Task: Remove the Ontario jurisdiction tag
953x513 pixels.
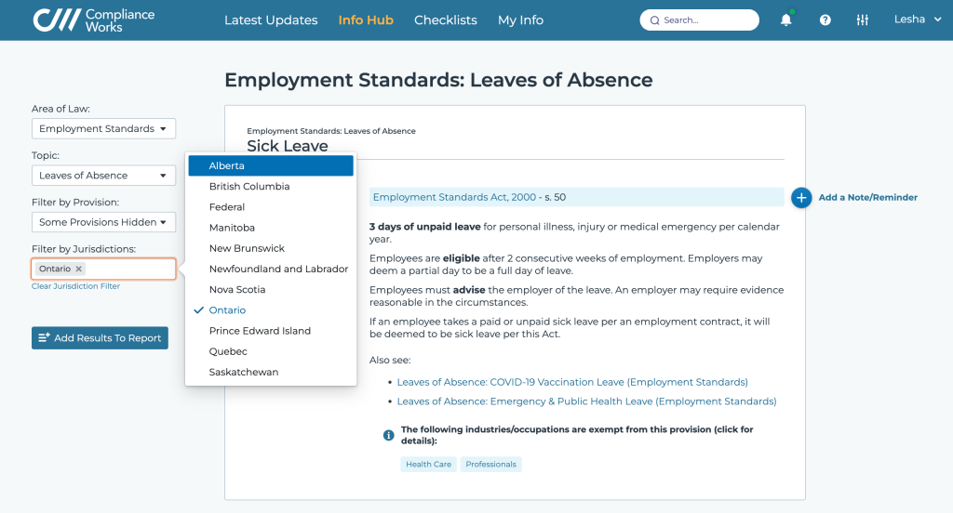Action: click(78, 269)
